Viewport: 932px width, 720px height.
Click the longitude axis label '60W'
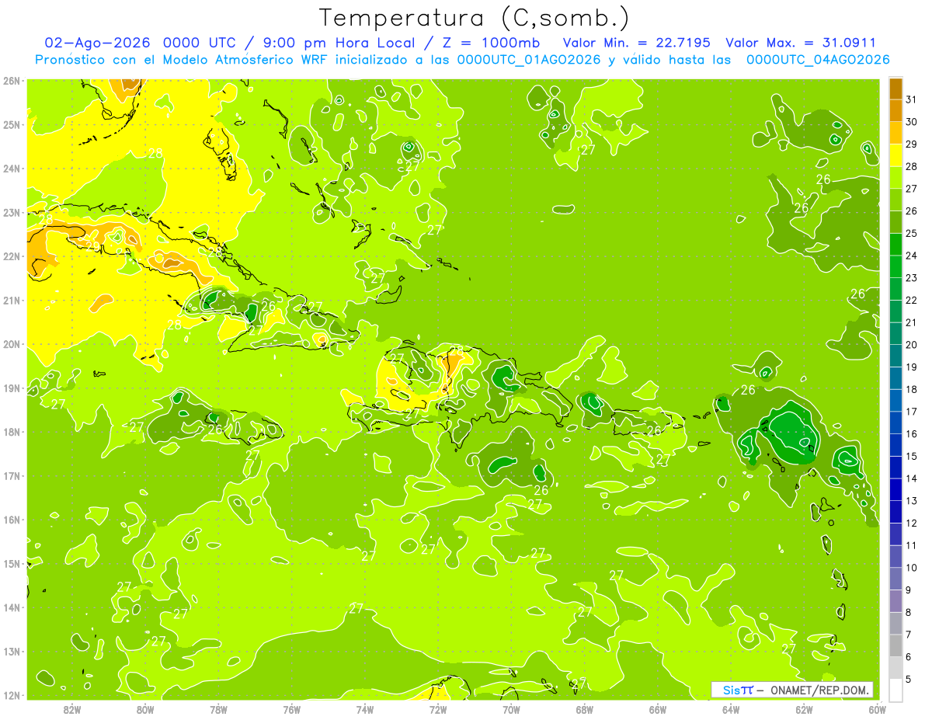coord(878,709)
